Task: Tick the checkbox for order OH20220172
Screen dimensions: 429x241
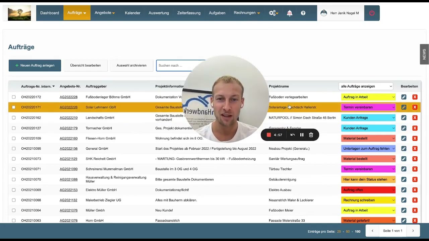Action: (14, 97)
